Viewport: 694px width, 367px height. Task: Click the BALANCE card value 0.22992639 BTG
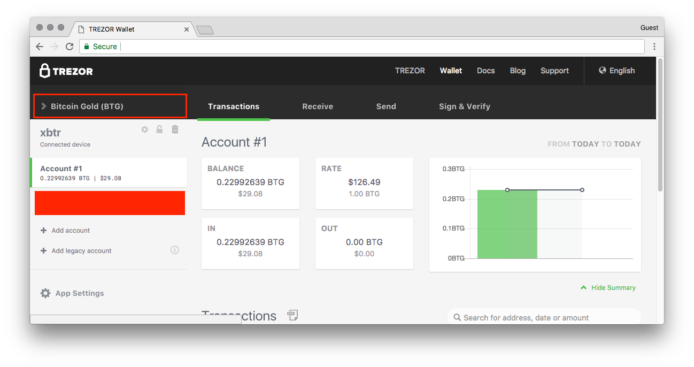[250, 182]
